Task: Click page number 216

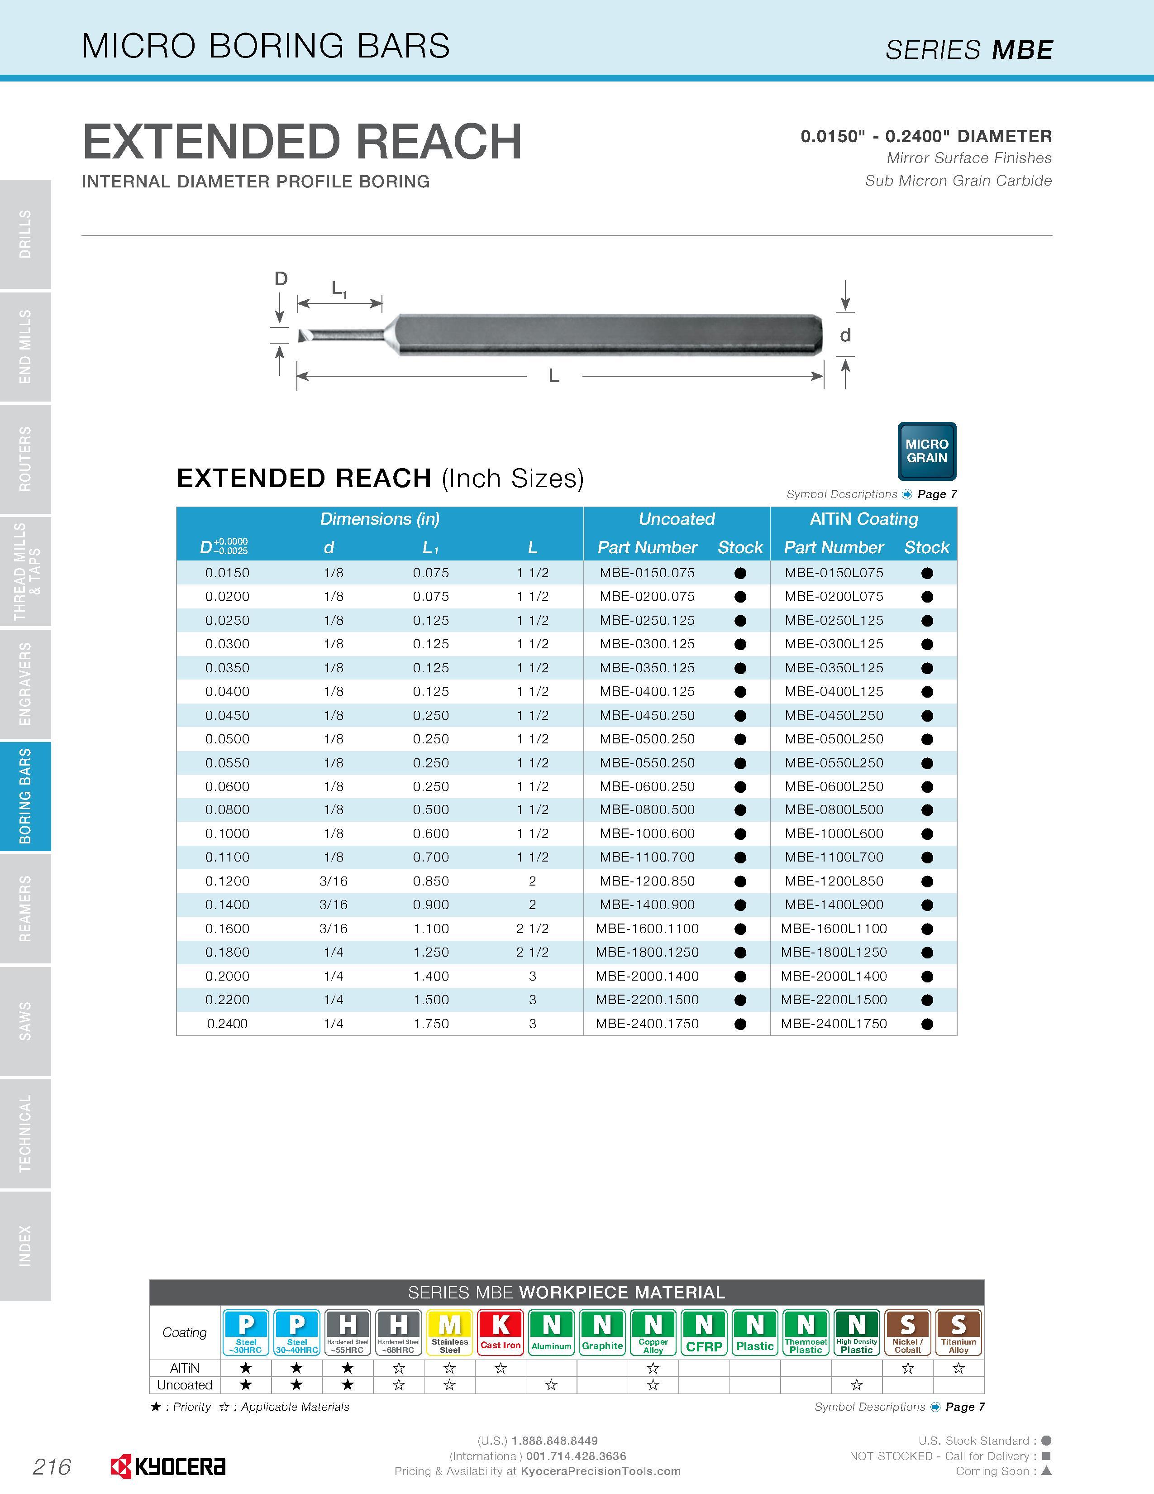Action: [x=52, y=1467]
